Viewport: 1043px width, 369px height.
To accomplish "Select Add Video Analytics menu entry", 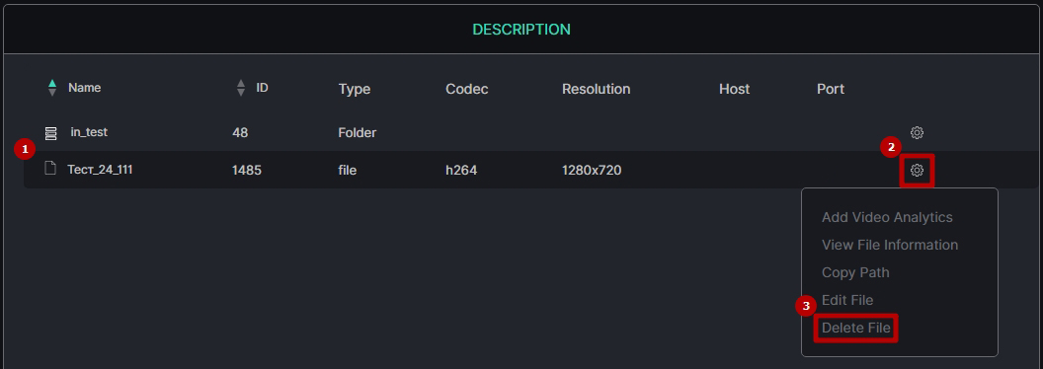I will [887, 217].
